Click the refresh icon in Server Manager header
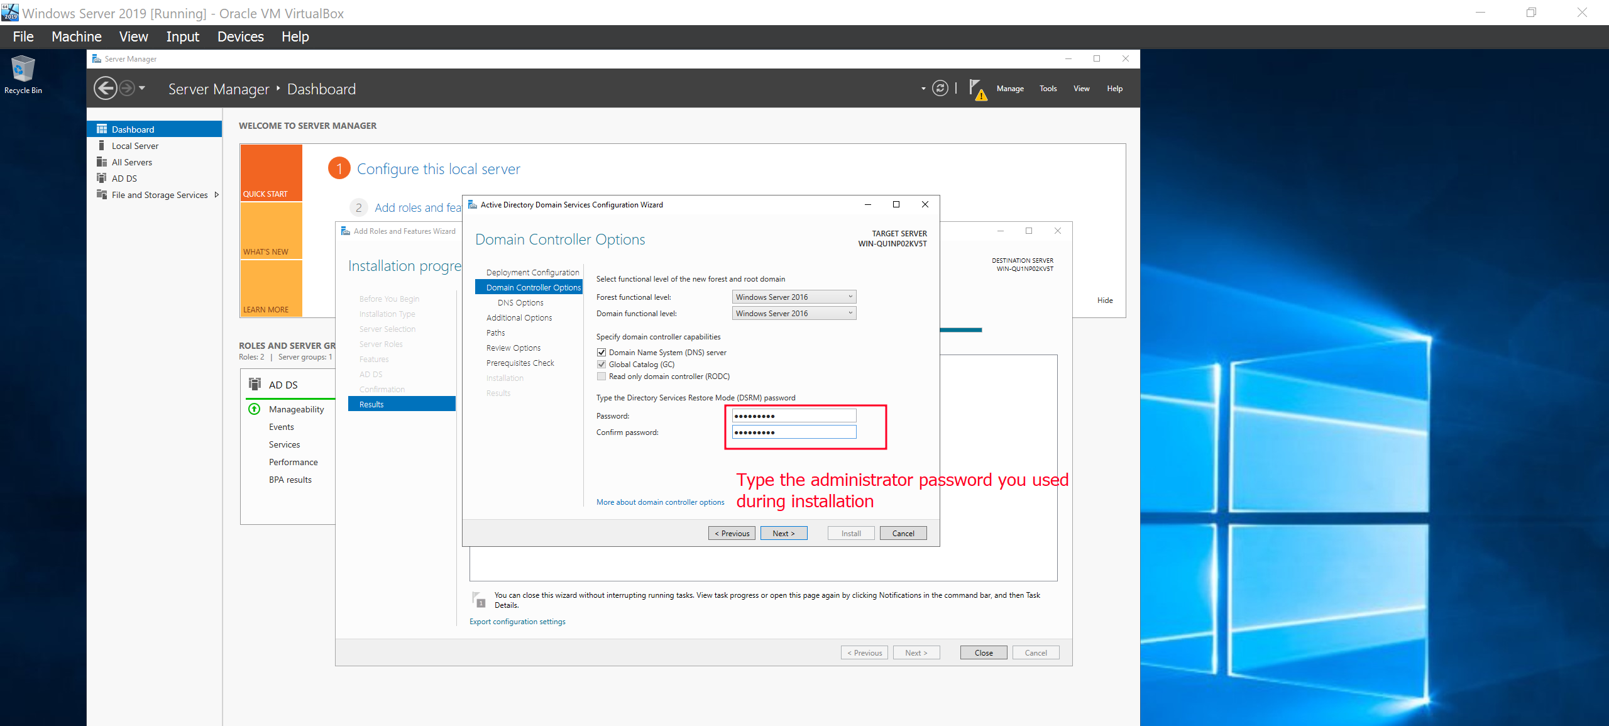This screenshot has width=1609, height=726. pos(940,88)
